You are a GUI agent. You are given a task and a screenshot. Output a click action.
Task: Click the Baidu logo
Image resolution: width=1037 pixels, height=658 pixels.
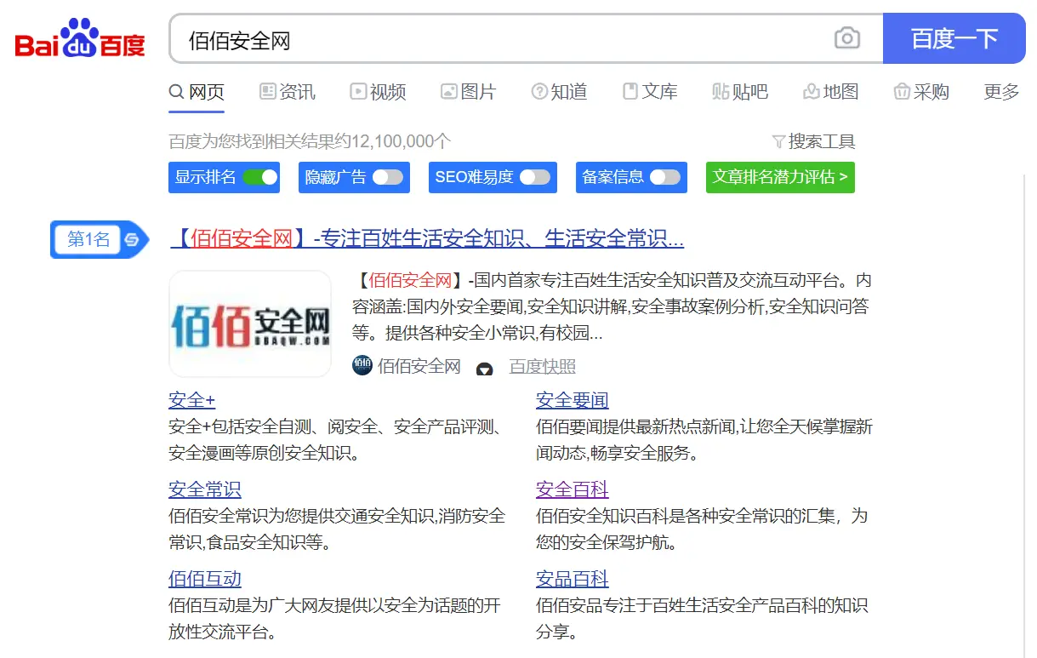pyautogui.click(x=80, y=38)
